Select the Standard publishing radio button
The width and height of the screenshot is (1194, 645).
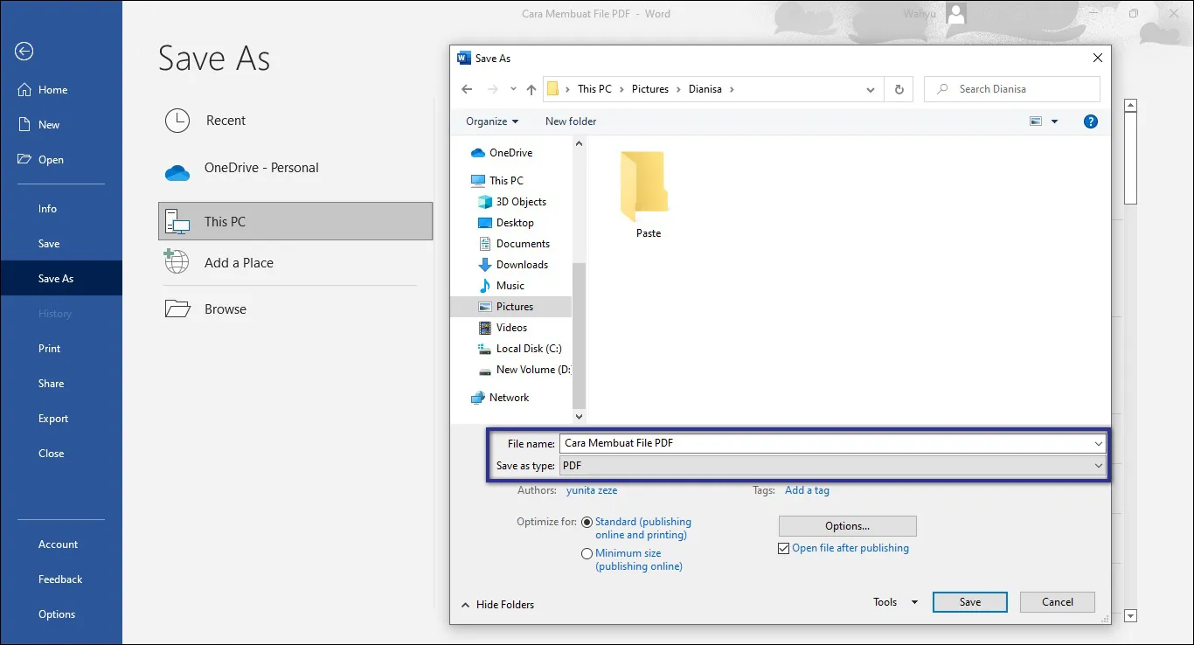point(587,522)
